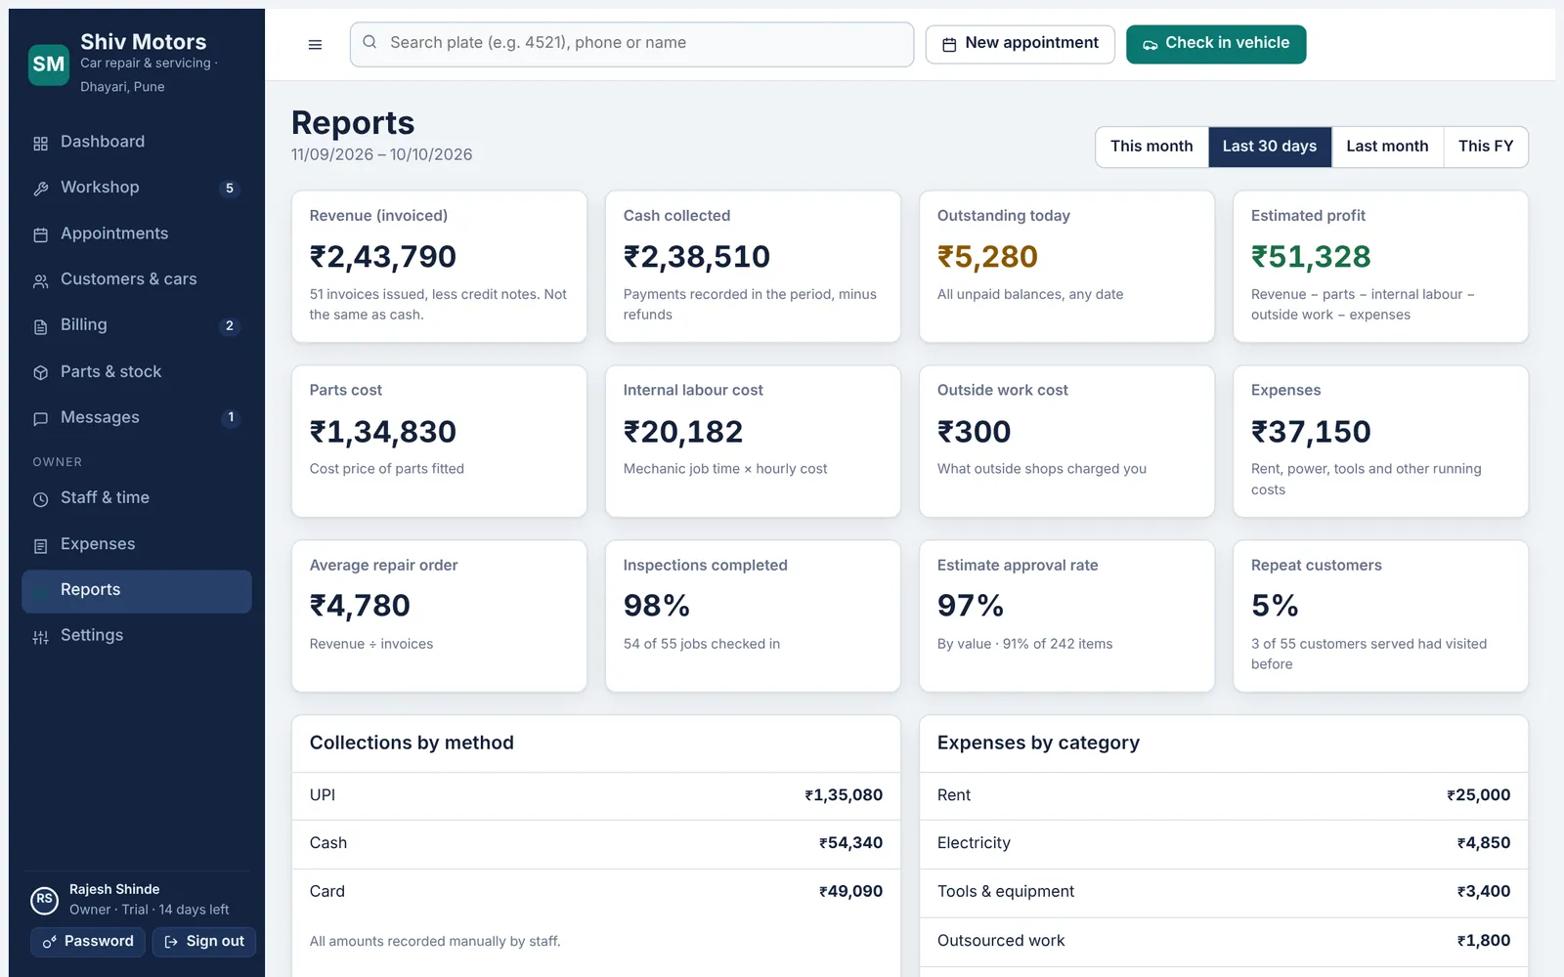Switch to This FY range

click(x=1486, y=147)
